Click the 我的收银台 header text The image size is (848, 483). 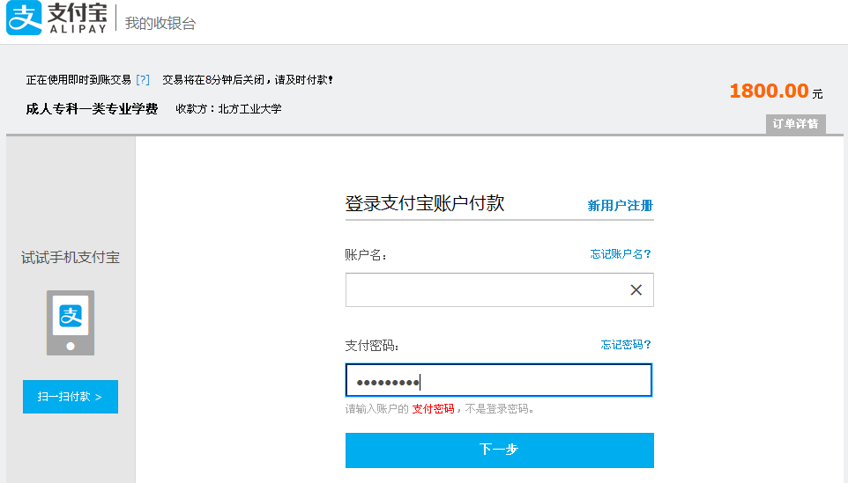160,24
